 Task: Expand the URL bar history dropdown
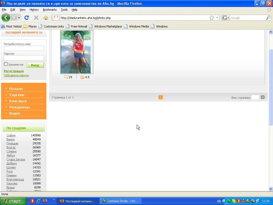tap(217, 18)
